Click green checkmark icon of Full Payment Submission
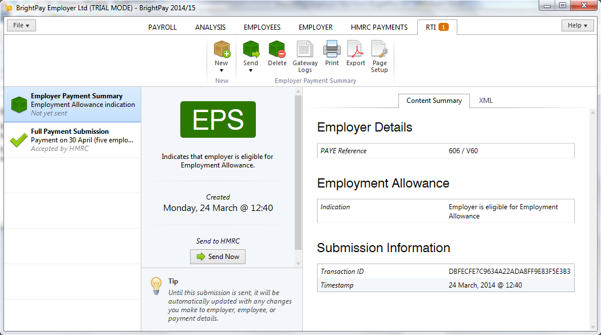This screenshot has width=601, height=335. pyautogui.click(x=19, y=139)
